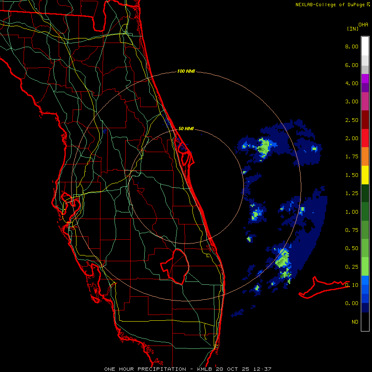Click the [IN] units label
Viewport: 372px width, 372px height.
pyautogui.click(x=353, y=29)
